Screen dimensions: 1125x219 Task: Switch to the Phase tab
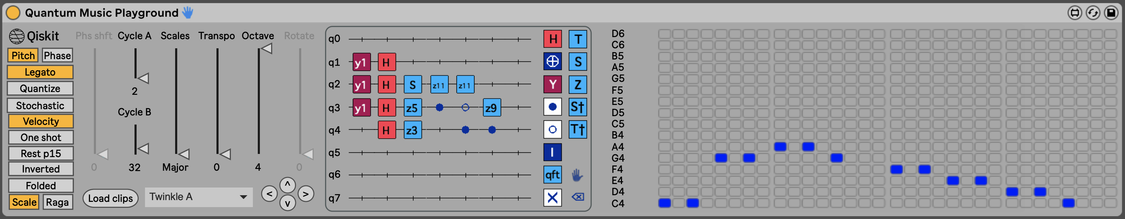coord(57,55)
